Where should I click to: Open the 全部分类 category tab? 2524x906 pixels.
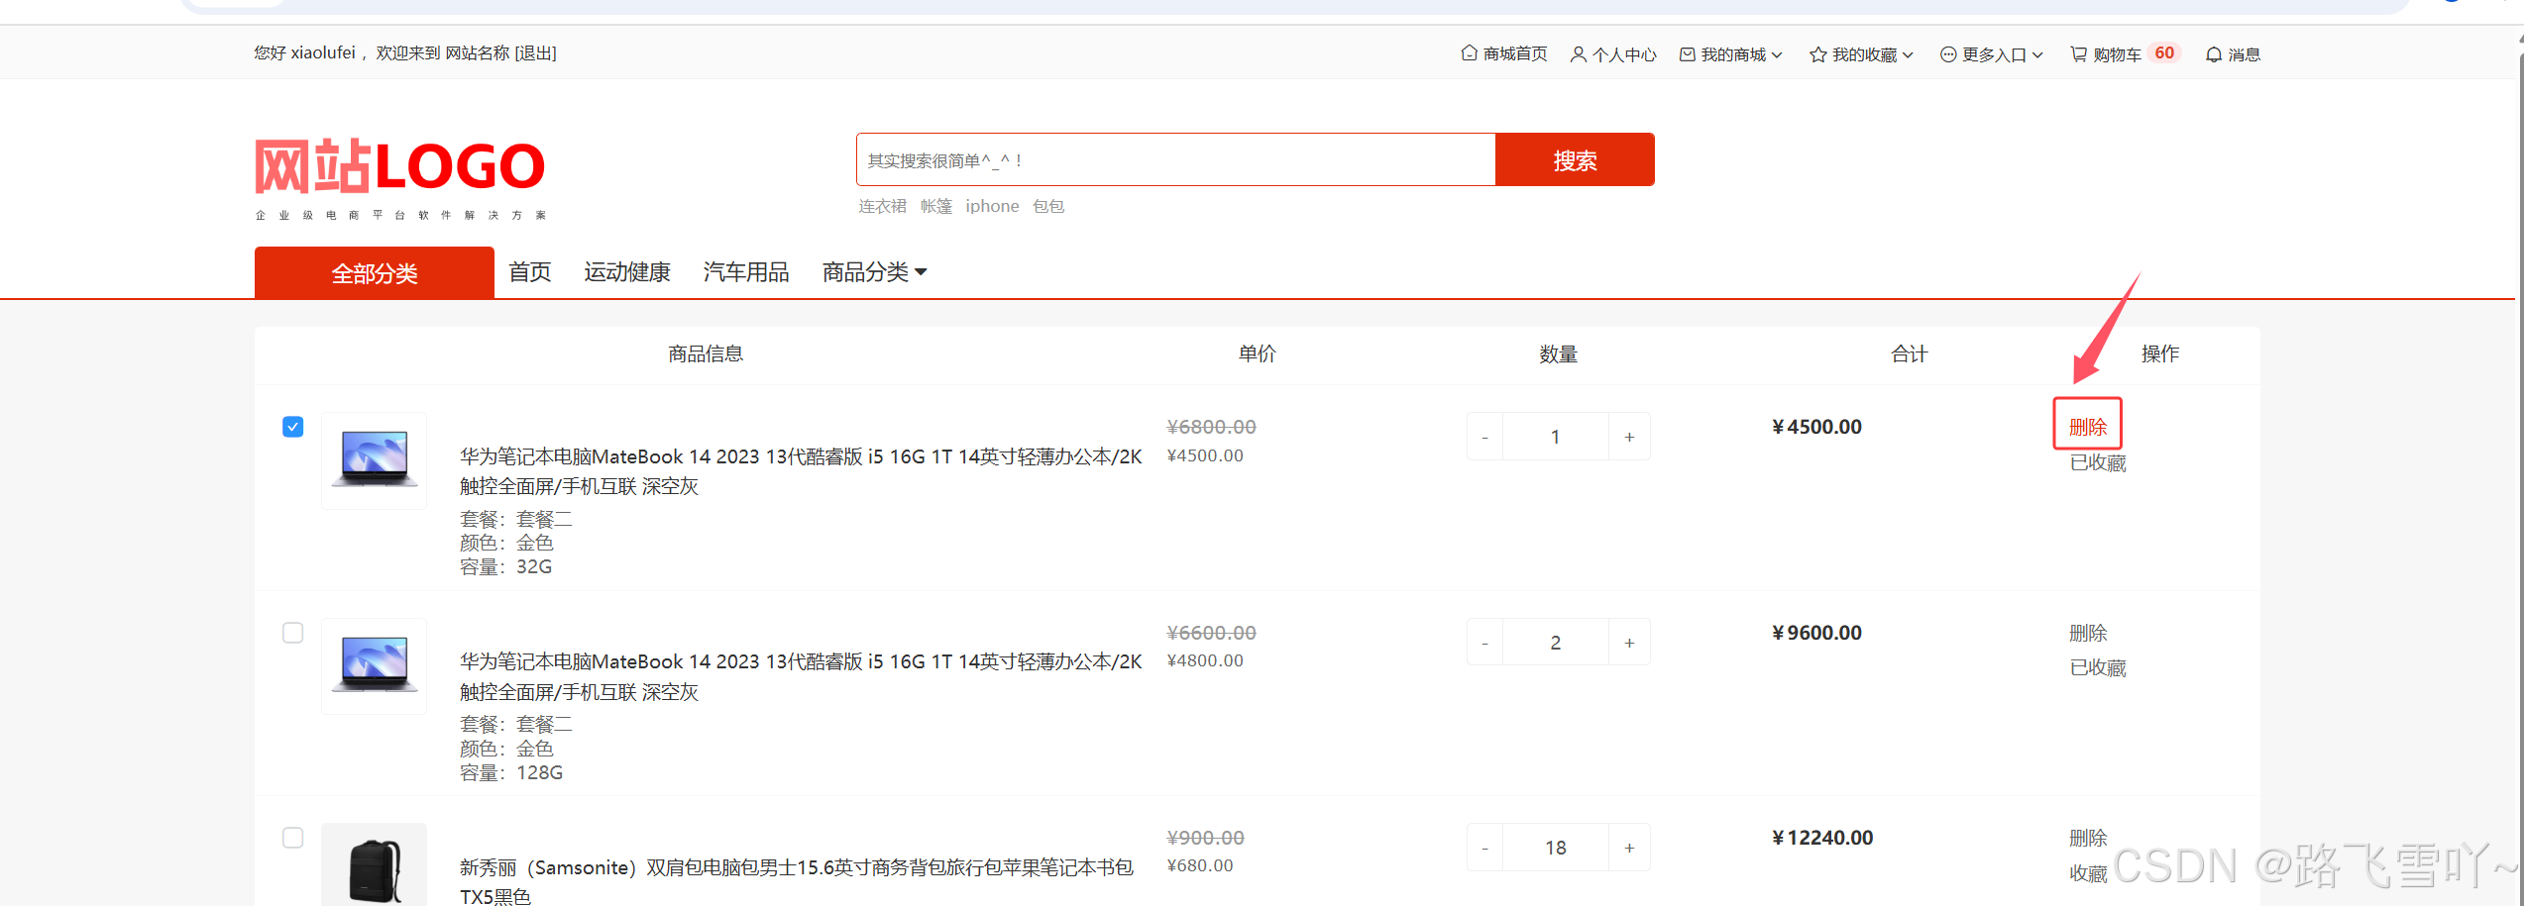pos(375,272)
